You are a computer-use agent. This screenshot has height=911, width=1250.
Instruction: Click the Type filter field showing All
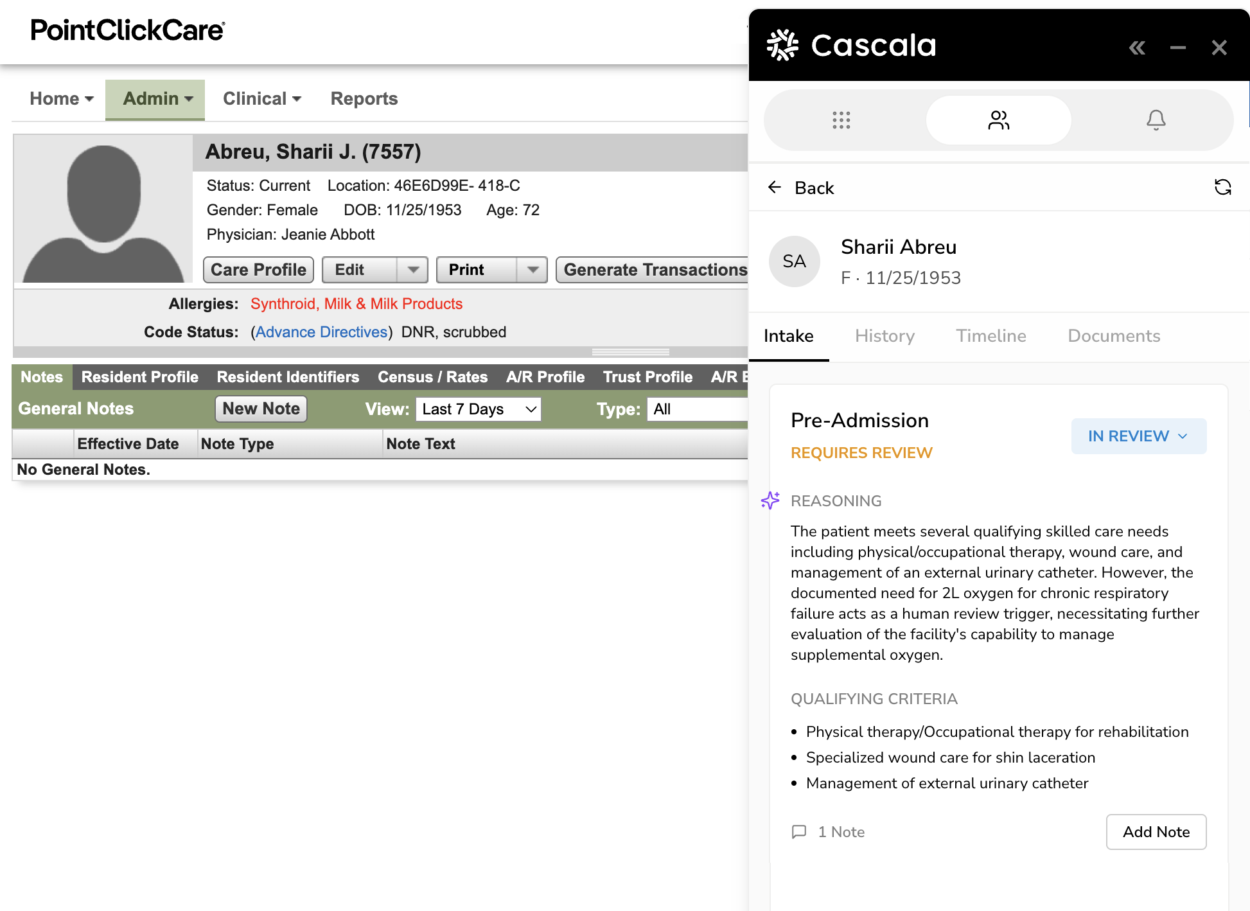coord(698,409)
